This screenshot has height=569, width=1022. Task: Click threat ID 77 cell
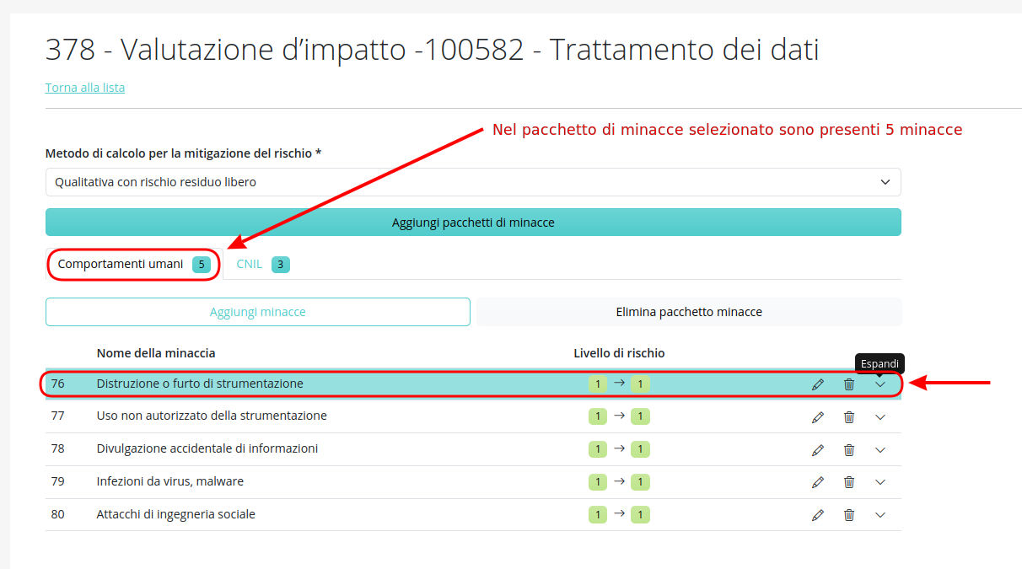[x=58, y=416]
